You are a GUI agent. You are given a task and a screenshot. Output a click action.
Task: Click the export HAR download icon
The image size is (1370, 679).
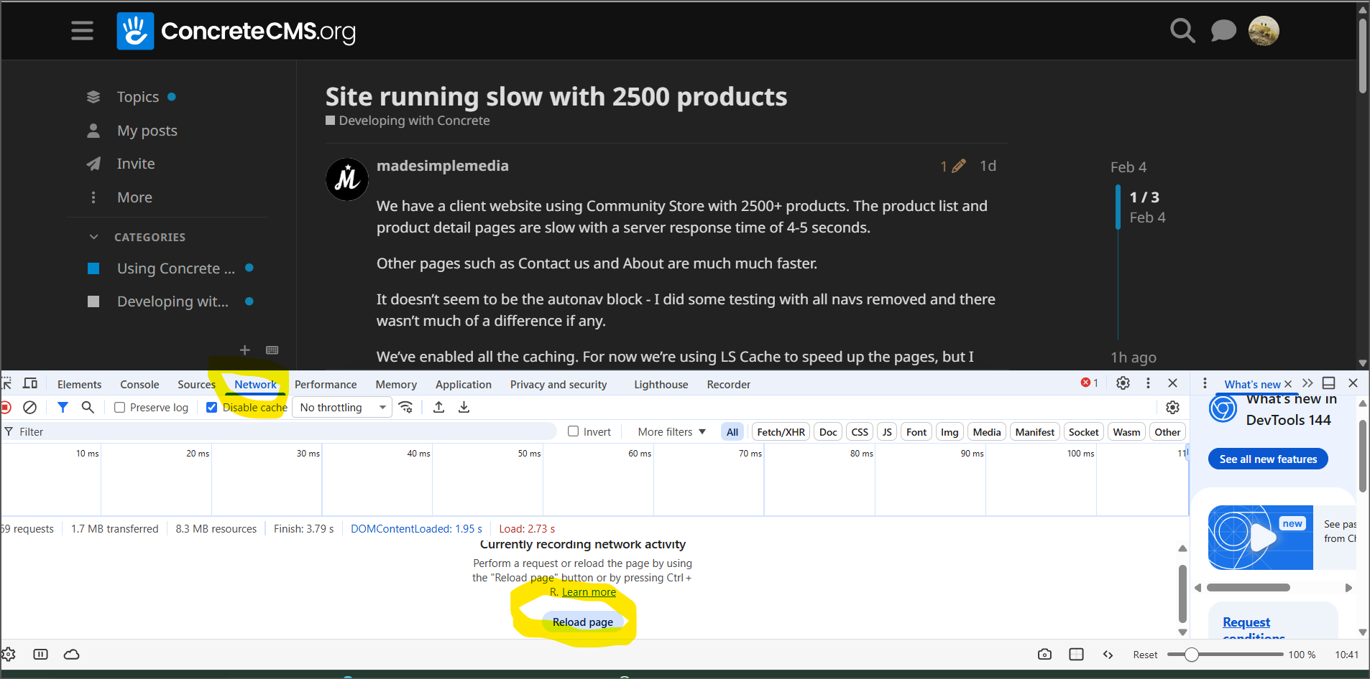(x=464, y=408)
